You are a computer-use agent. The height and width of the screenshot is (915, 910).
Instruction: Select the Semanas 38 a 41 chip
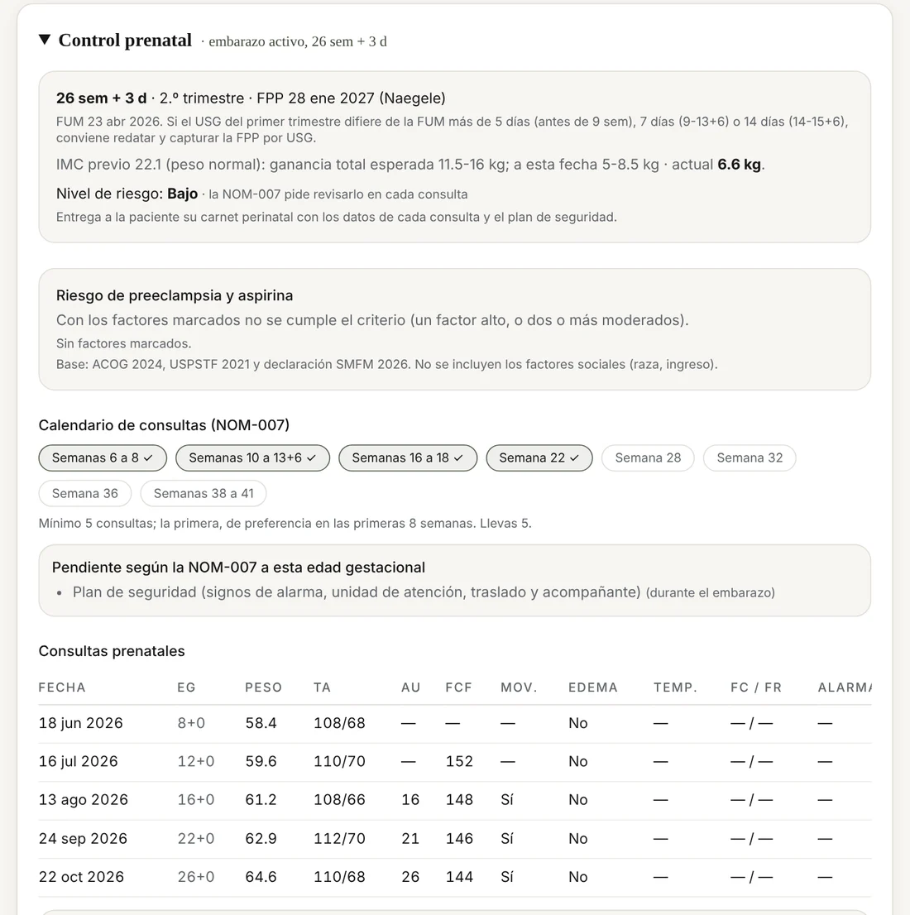pos(204,494)
